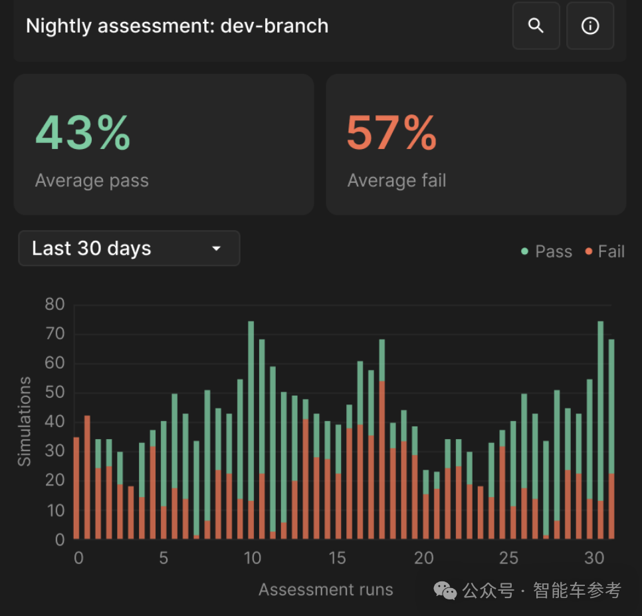
Task: Toggle the Pass series legend label
Action: [553, 251]
